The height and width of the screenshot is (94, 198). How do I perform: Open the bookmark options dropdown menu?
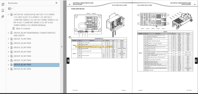tap(10, 9)
